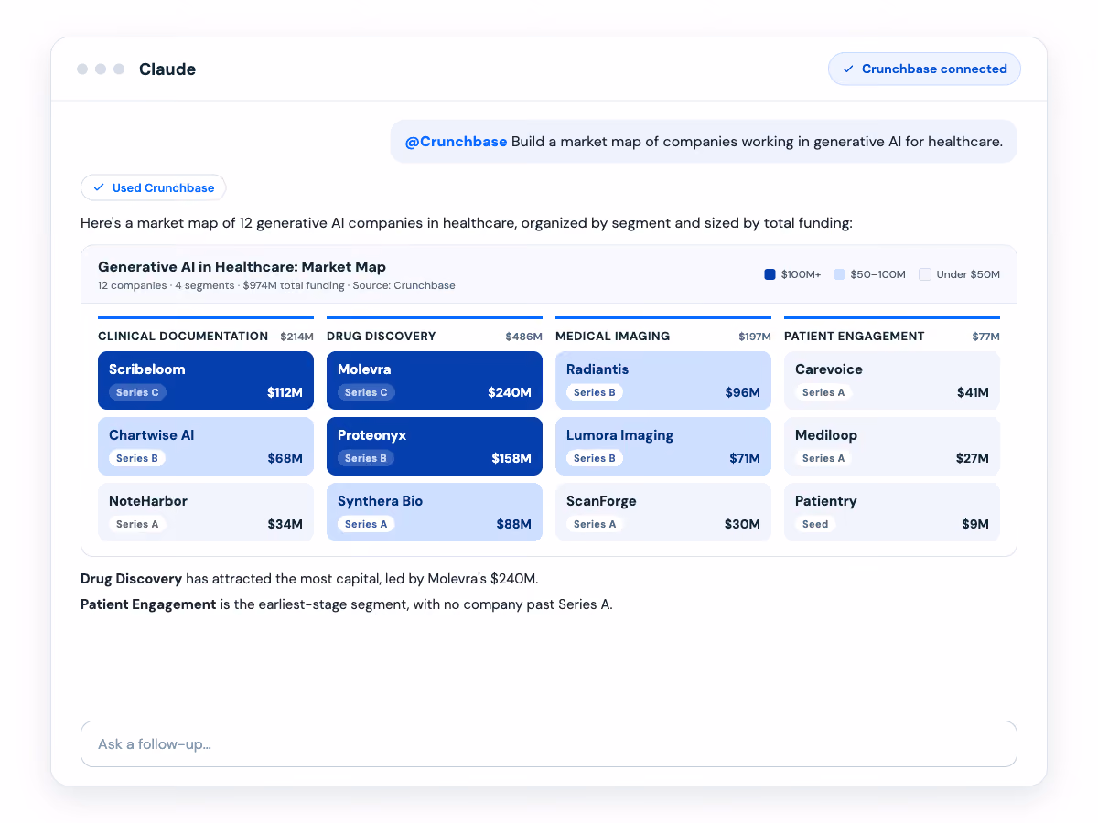
Task: Select the Carevoice company name
Action: coord(829,369)
